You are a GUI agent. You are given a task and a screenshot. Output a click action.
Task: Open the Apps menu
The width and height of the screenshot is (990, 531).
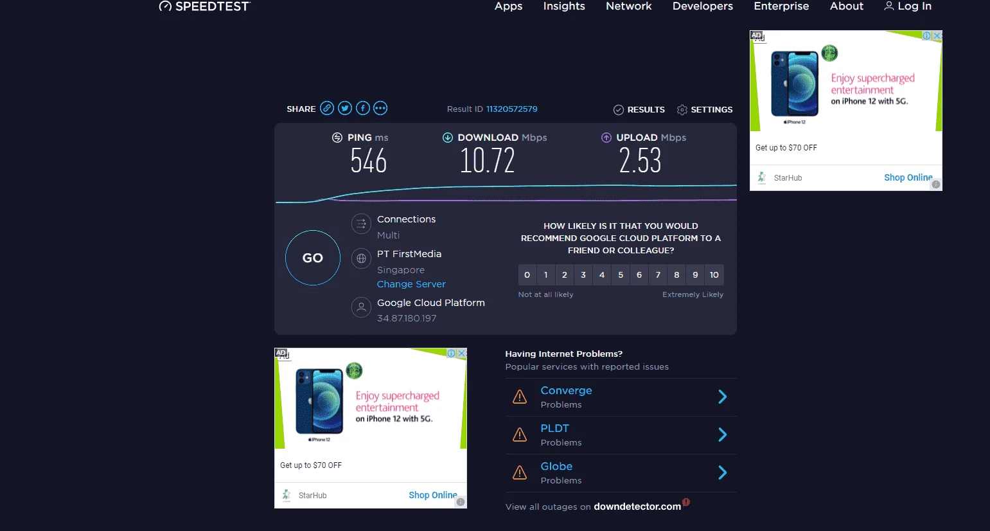509,6
